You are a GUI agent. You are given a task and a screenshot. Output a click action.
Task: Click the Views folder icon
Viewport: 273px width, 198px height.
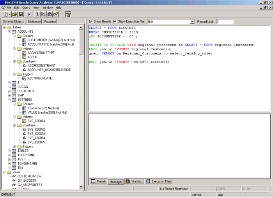coord(9,172)
